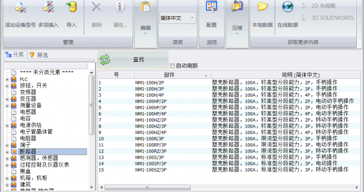Image resolution: width=364 pixels, height=192 pixels.
Task: Enable the 自动刷新 checkbox
Action: 172,66
